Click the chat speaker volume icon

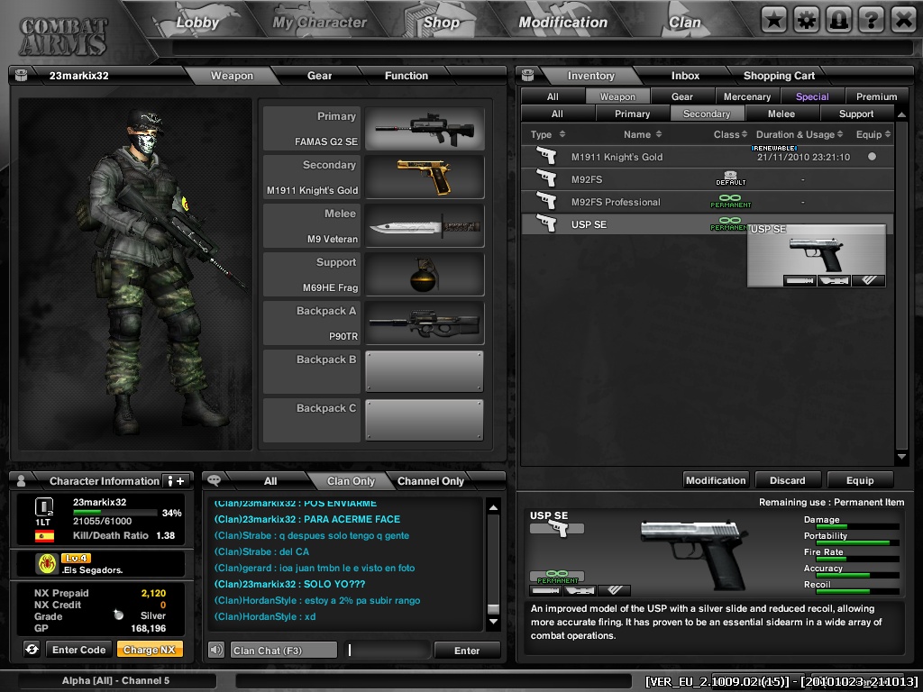click(215, 650)
